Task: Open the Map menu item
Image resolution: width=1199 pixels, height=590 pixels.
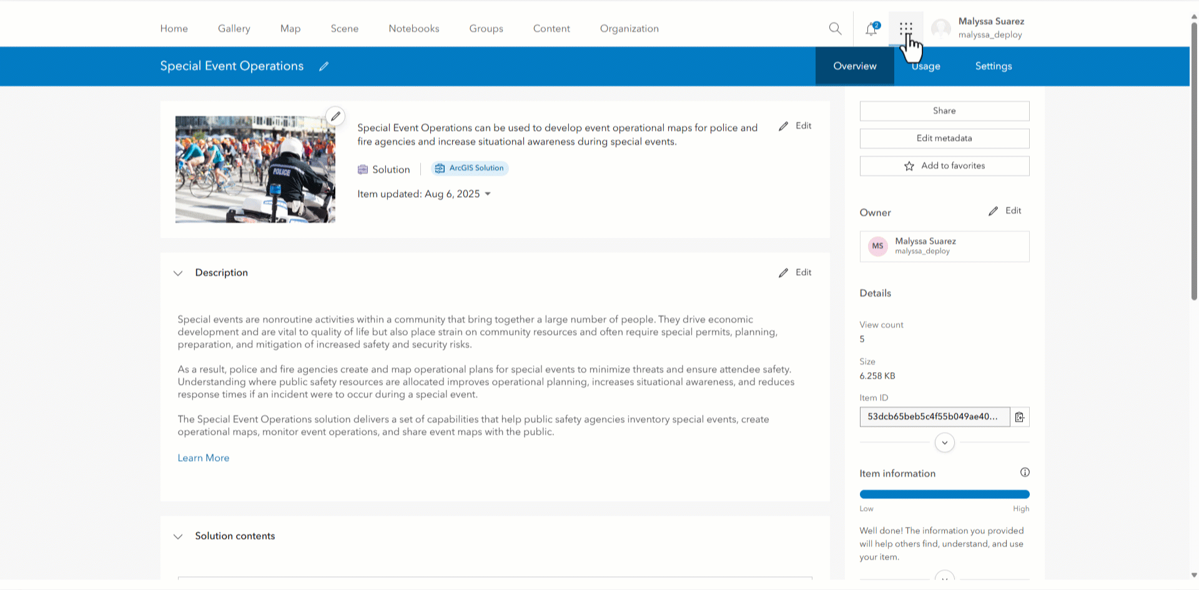Action: coord(290,28)
